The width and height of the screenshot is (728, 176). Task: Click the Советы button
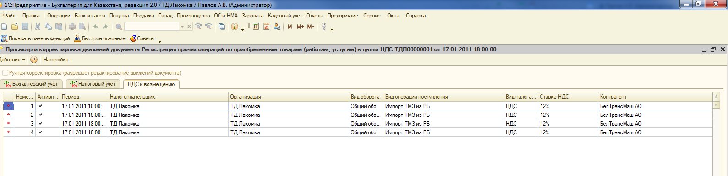142,38
